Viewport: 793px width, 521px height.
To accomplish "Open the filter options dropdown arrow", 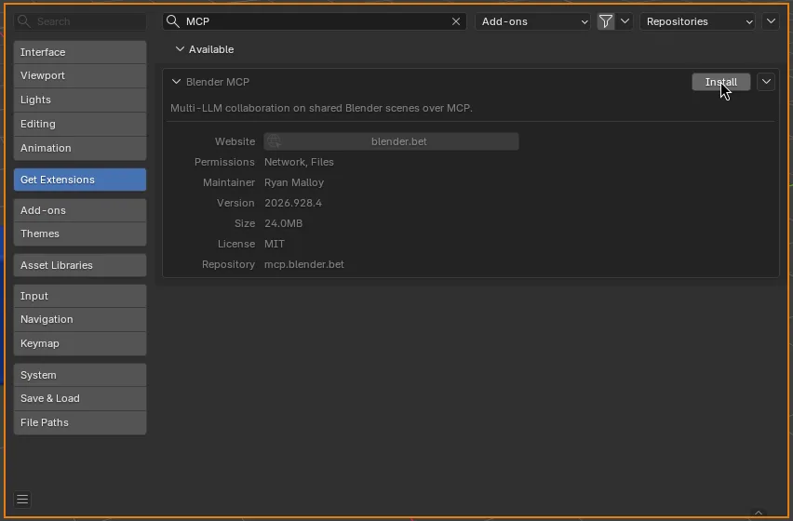I will pos(625,21).
